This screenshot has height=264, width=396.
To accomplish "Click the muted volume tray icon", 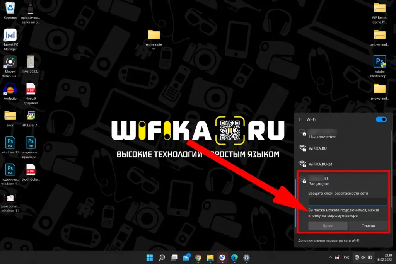I will [364, 257].
